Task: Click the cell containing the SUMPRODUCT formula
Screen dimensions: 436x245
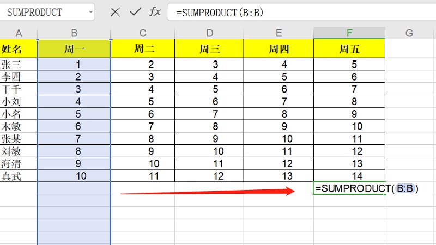Action: pos(349,188)
